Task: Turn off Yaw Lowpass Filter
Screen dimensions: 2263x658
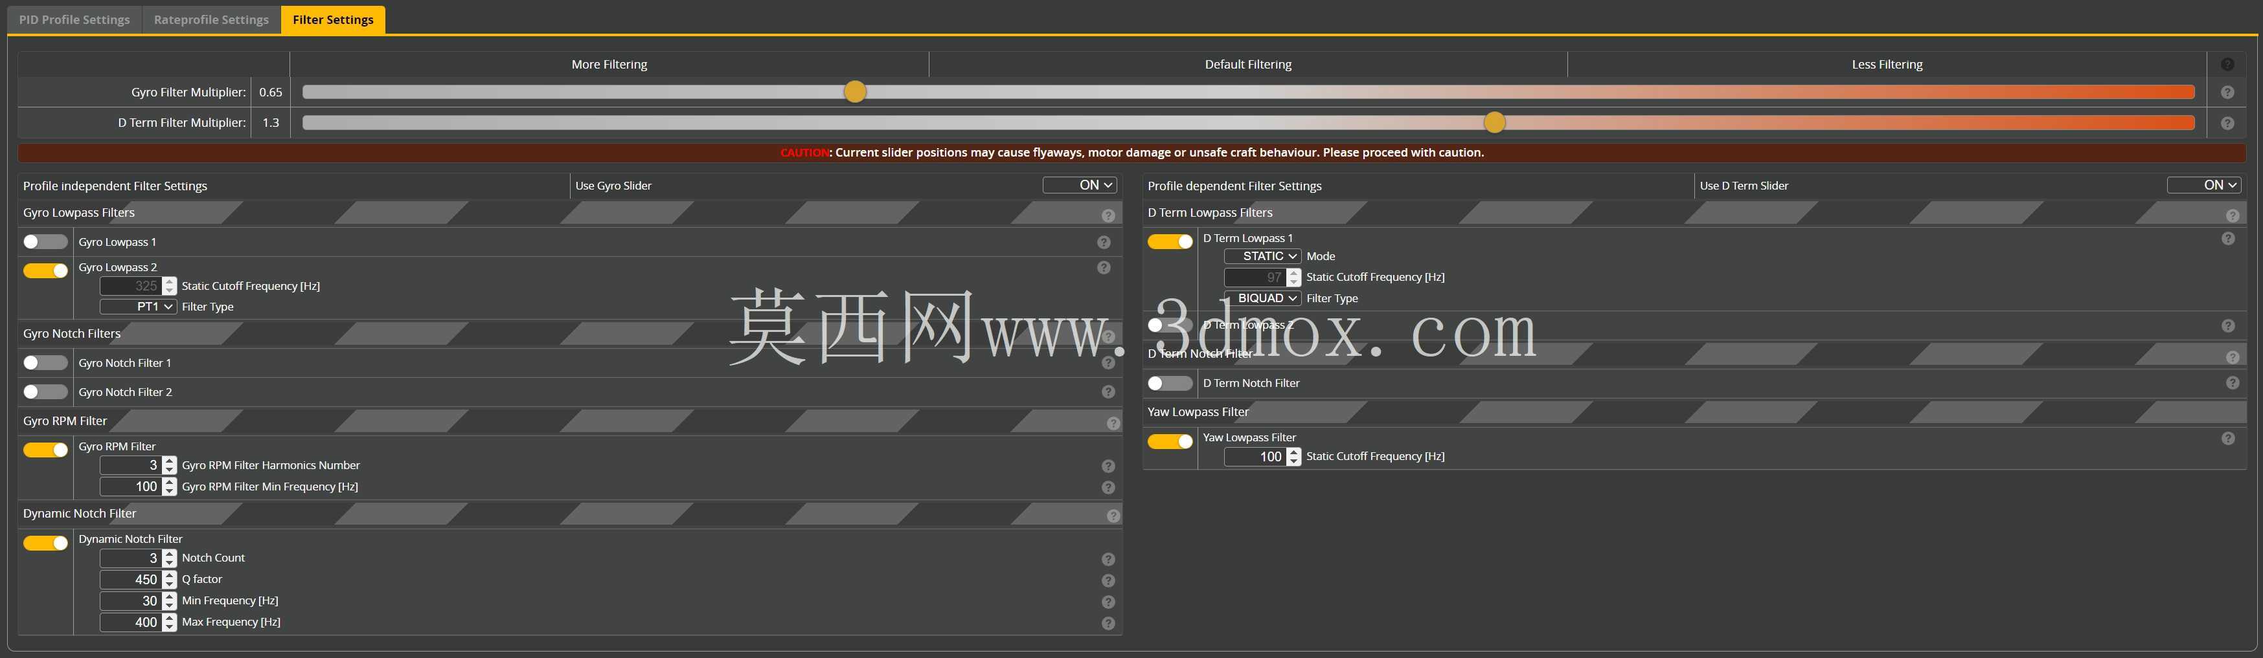Action: (x=1170, y=441)
